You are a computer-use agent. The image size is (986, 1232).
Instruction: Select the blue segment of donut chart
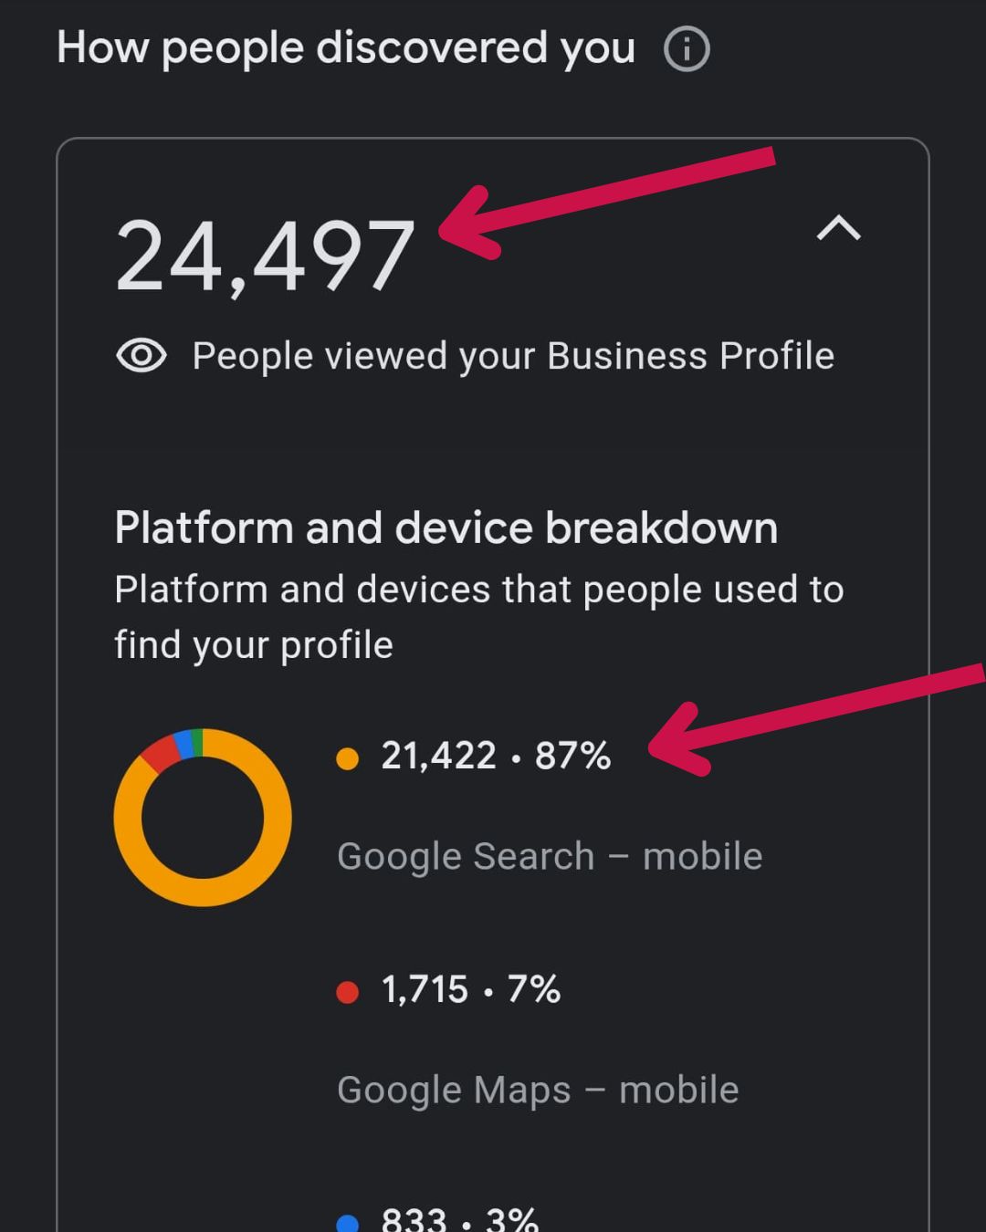(184, 744)
